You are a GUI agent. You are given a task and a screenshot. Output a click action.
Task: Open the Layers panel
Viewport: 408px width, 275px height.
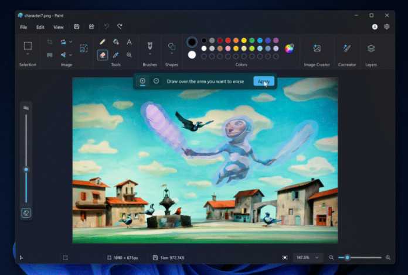pos(371,49)
